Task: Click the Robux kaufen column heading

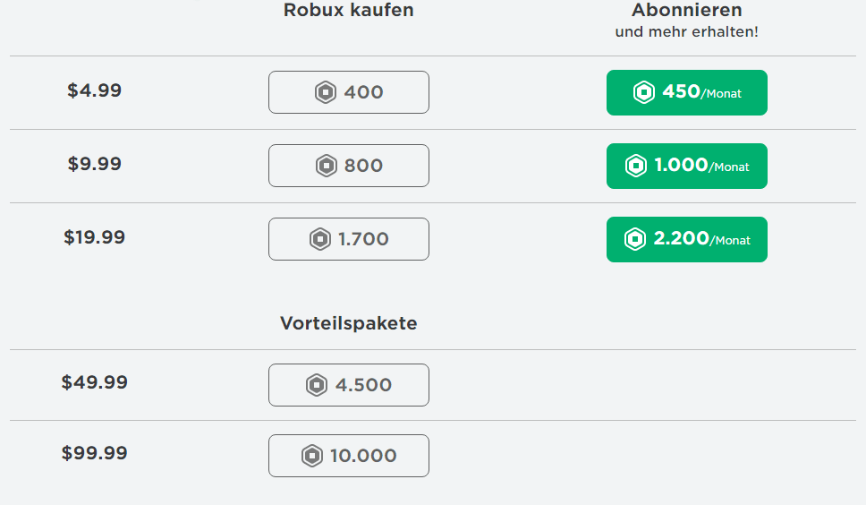Action: tap(349, 10)
